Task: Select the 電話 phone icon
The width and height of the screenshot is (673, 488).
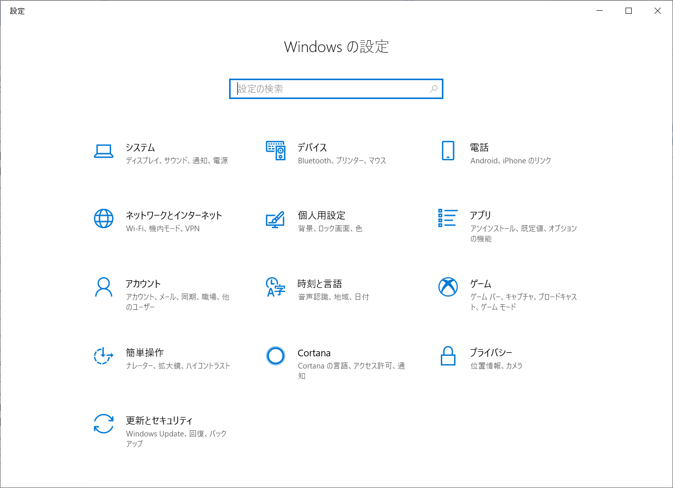Action: point(447,151)
